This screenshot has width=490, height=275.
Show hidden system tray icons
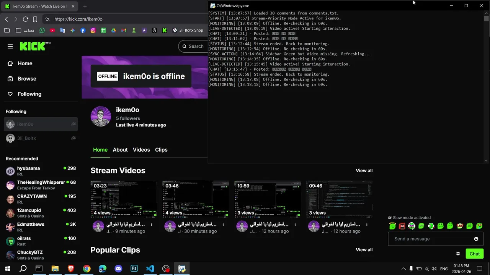[403, 269]
